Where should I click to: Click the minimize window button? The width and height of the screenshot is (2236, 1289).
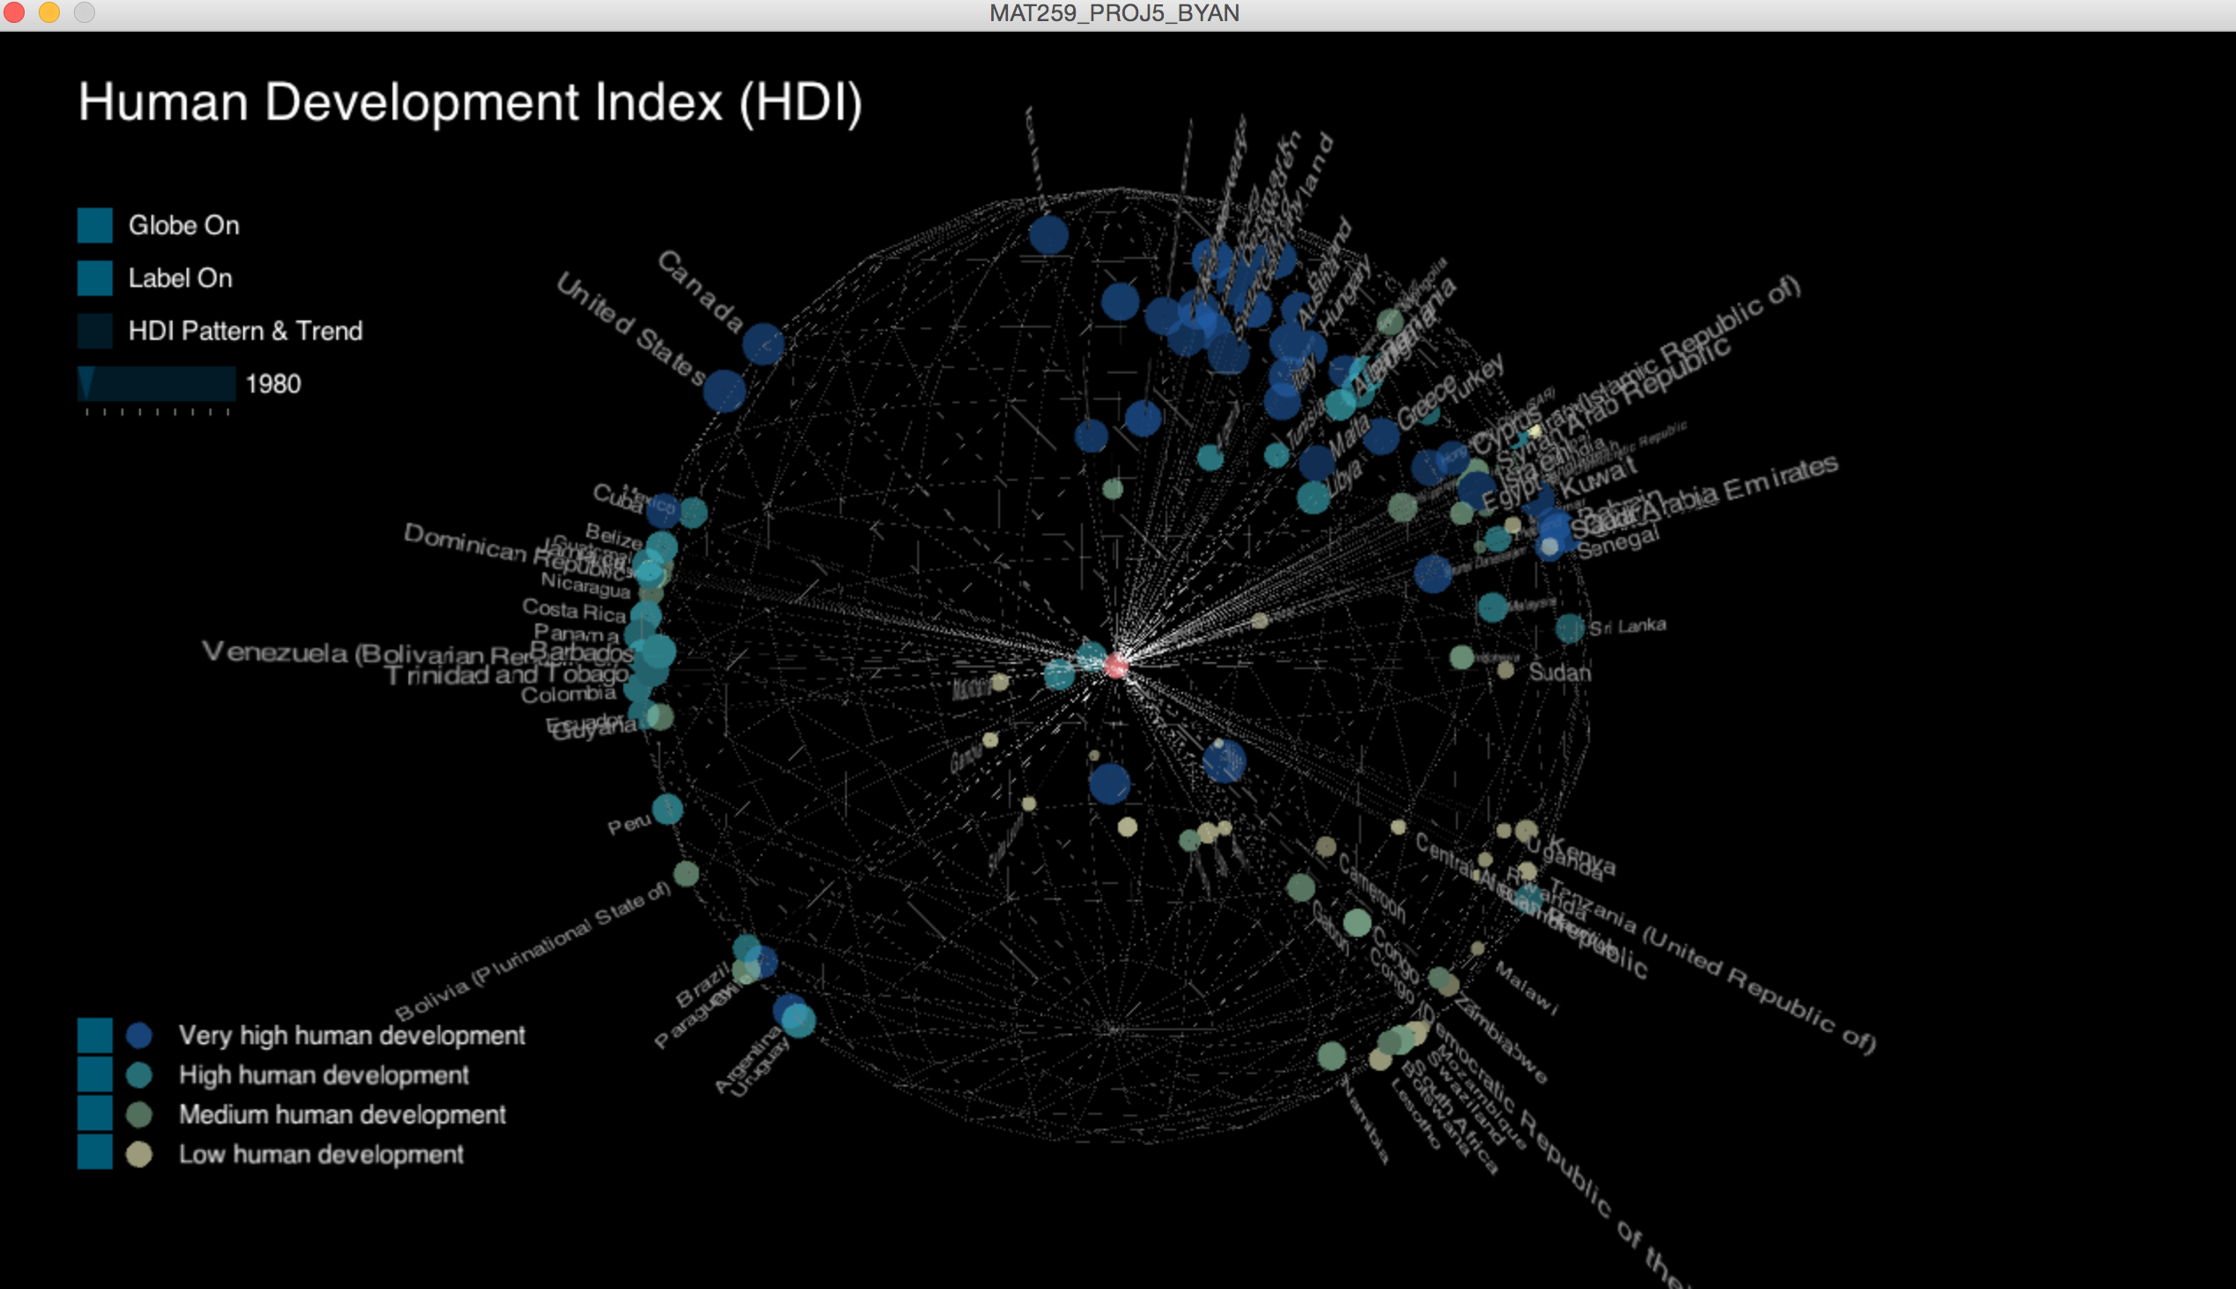[x=49, y=12]
